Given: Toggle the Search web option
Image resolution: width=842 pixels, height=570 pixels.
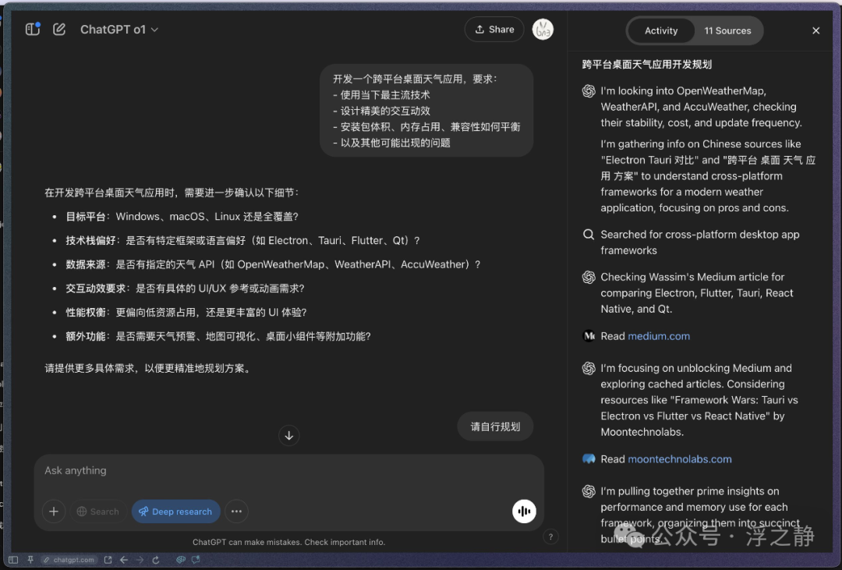Looking at the screenshot, I should pyautogui.click(x=97, y=512).
